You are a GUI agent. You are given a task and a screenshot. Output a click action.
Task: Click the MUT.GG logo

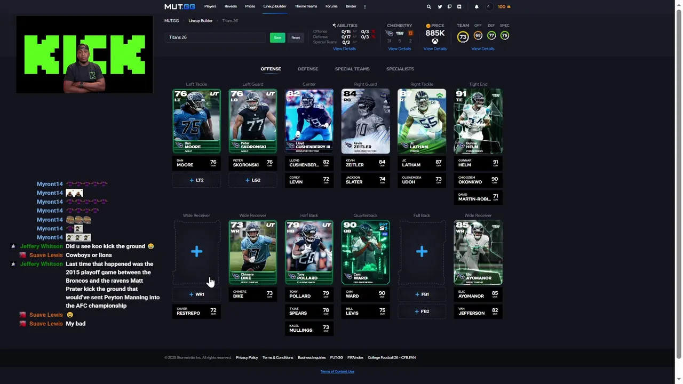180,6
